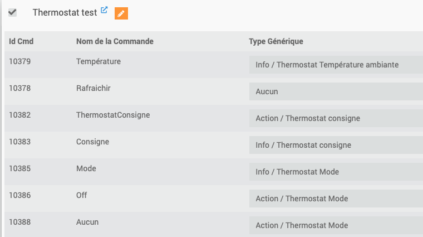Open Consigne generic type dropdown
Screen dimensions: 423x237
click(x=336, y=145)
